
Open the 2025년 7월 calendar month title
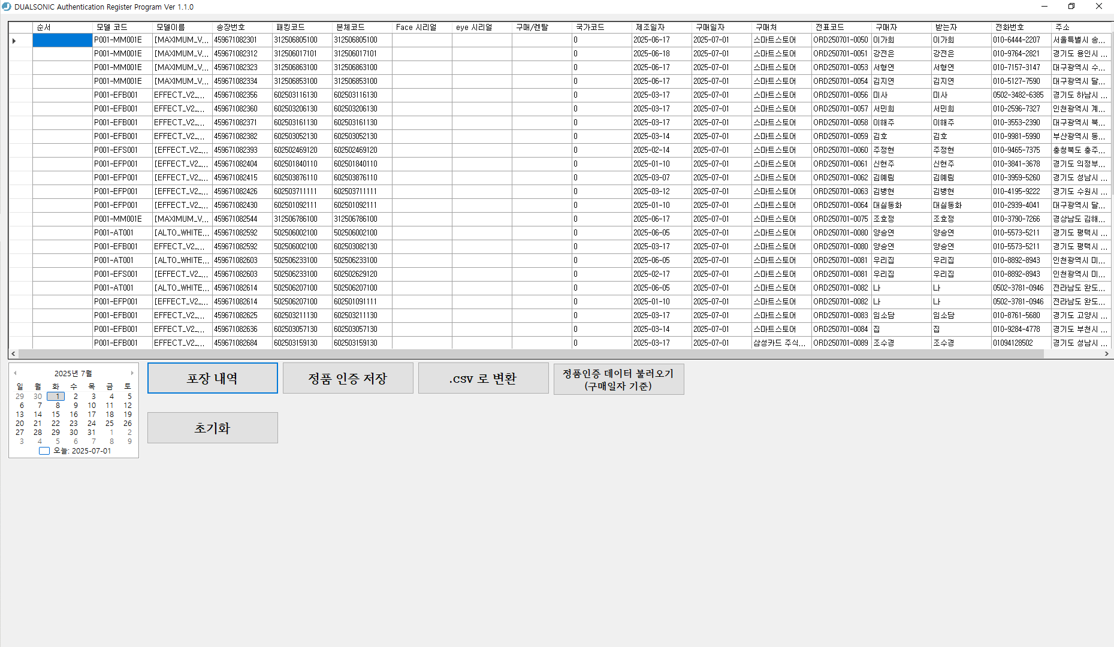[x=73, y=373]
